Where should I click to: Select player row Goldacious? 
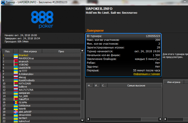(41, 105)
